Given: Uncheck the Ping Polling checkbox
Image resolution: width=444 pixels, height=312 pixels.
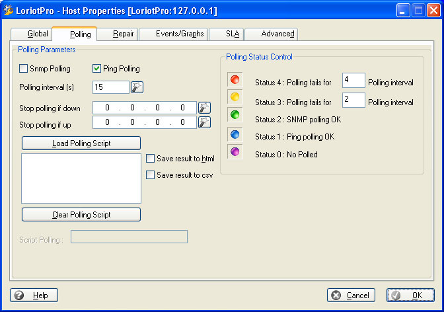Looking at the screenshot, I should tap(96, 69).
